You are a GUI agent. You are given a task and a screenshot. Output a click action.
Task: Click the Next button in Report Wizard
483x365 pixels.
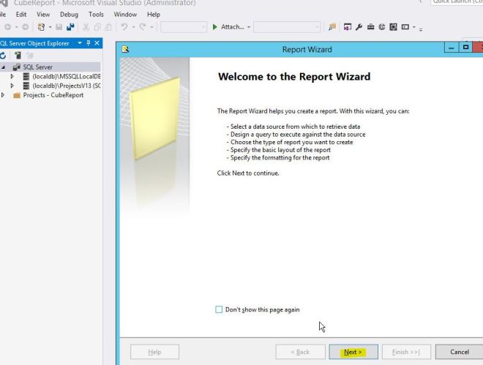(x=353, y=352)
